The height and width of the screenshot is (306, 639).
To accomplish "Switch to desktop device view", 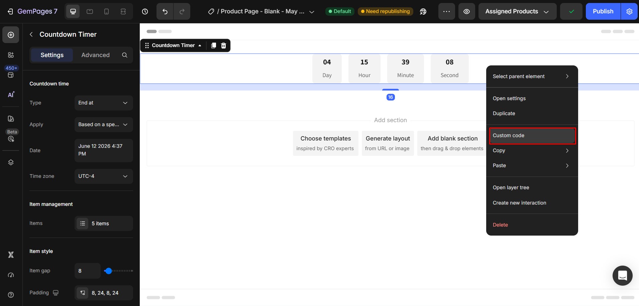I will point(73,11).
